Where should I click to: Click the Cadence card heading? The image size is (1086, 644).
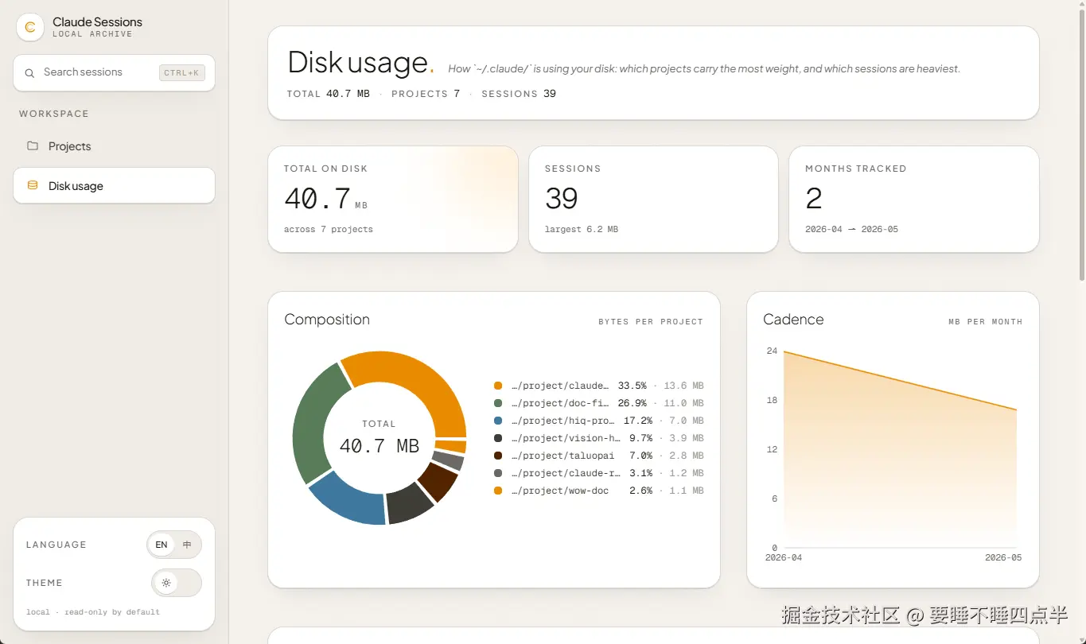click(x=793, y=320)
